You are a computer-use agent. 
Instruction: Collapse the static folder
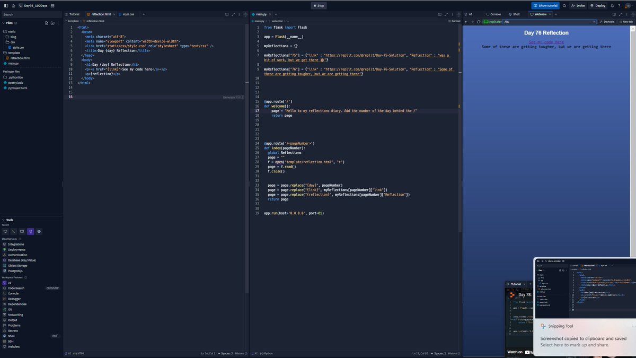coord(10,31)
